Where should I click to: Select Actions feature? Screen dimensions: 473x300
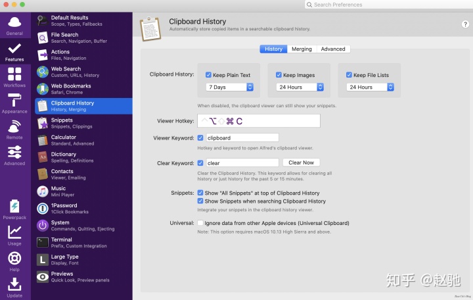point(83,55)
